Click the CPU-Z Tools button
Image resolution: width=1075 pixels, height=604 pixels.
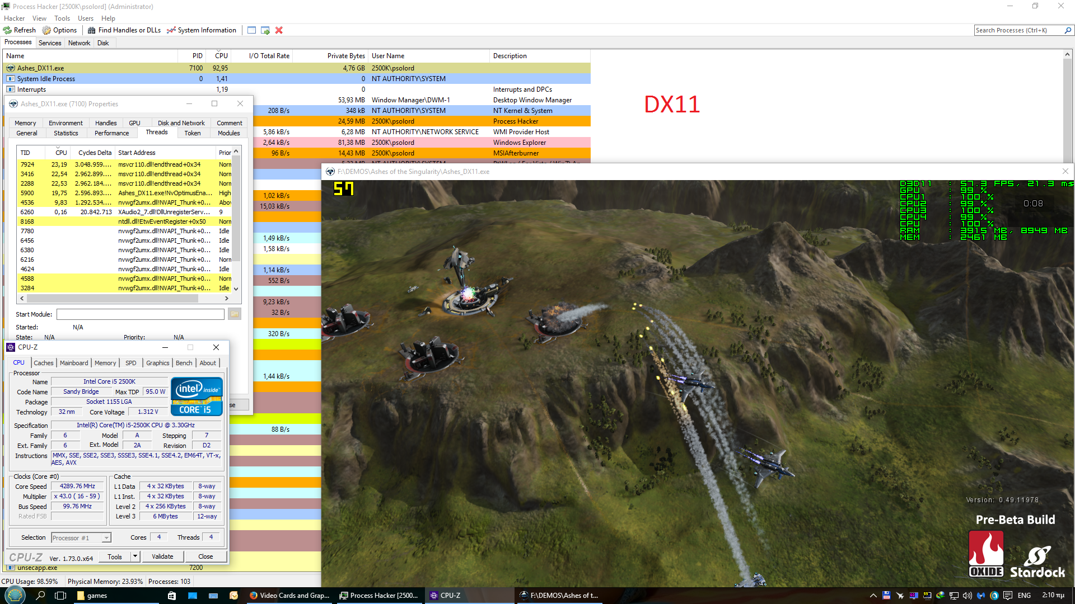click(x=115, y=556)
